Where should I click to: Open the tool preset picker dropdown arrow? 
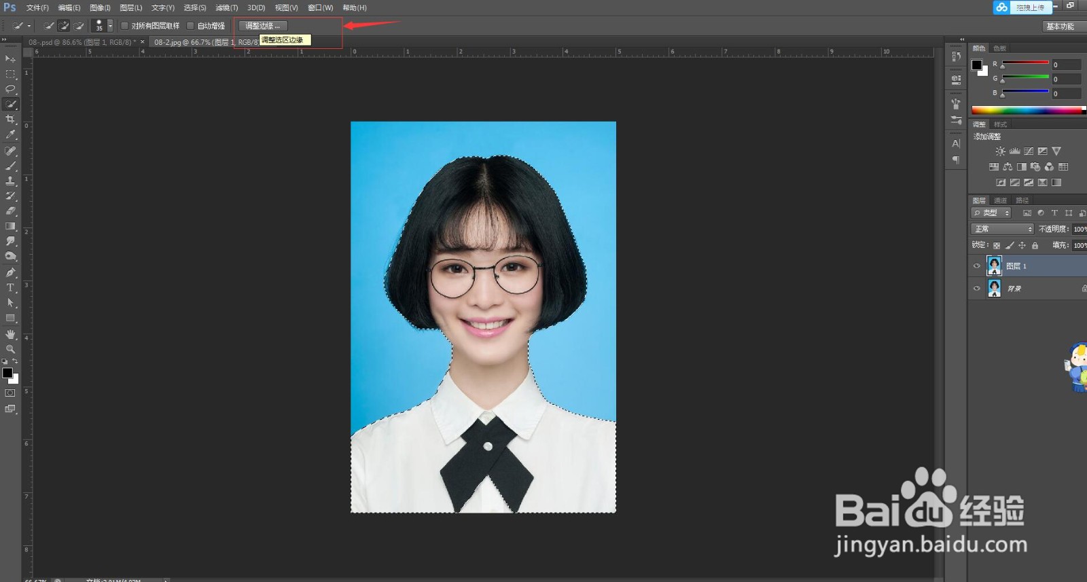[x=29, y=26]
